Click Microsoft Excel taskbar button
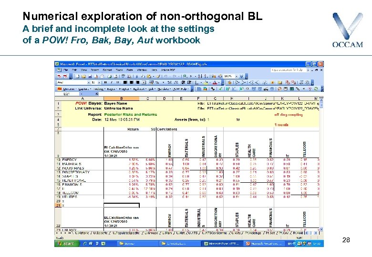This screenshot has height=257, width=372. tap(222, 244)
